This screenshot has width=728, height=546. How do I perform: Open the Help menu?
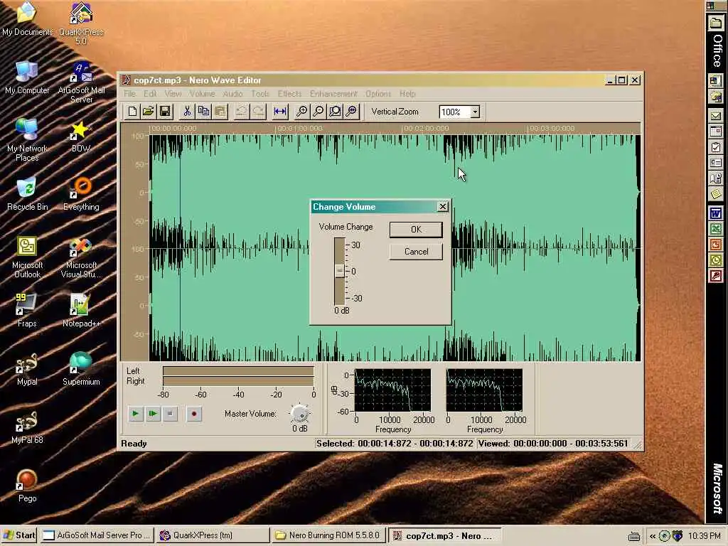[407, 94]
